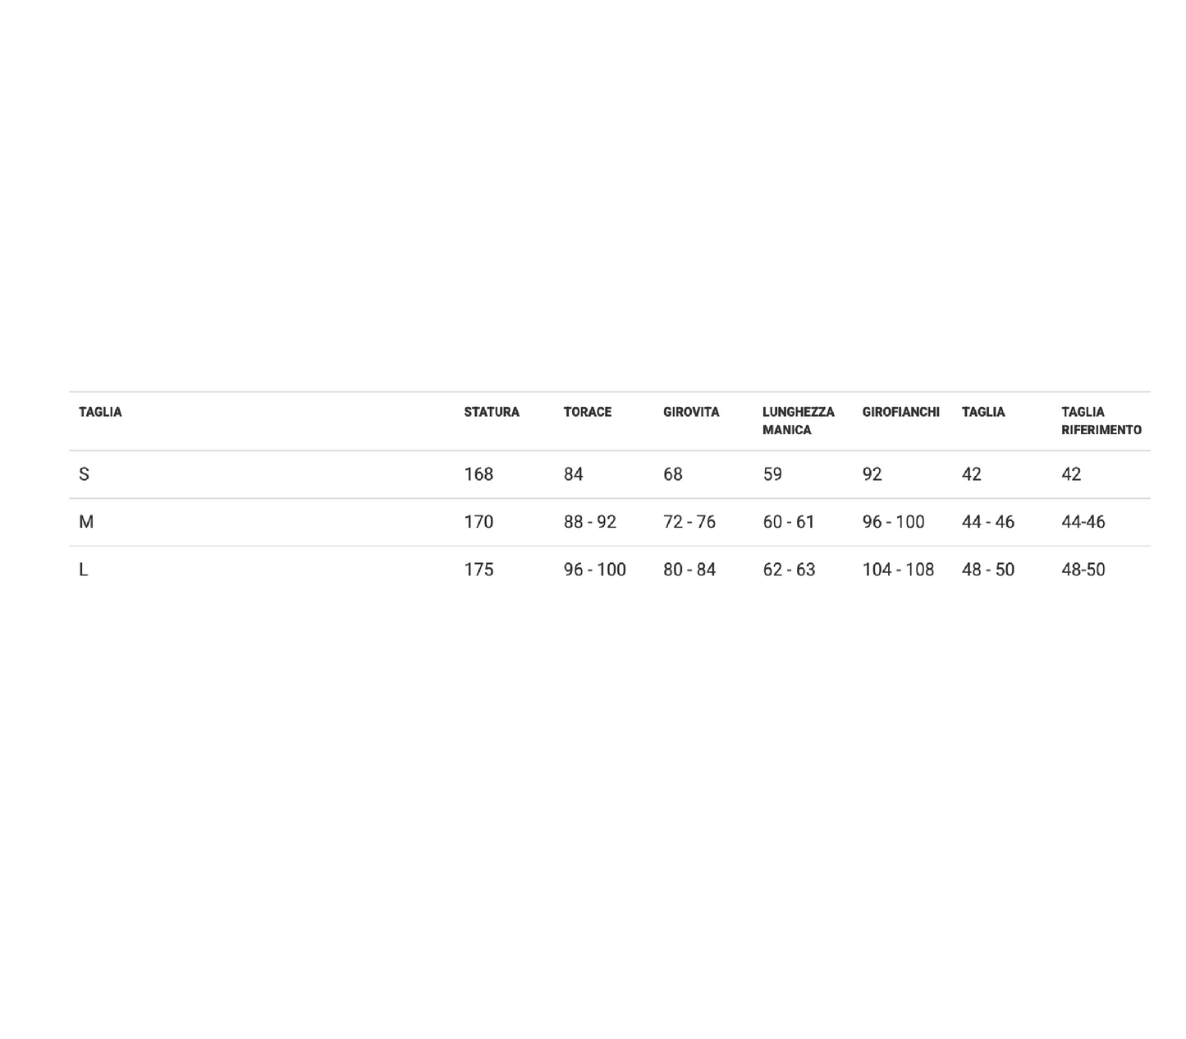
Task: Click the TORACE column header
Action: coord(588,412)
